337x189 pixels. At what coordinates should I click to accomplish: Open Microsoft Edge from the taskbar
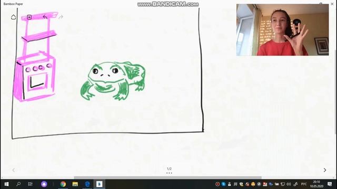[x=87, y=184]
